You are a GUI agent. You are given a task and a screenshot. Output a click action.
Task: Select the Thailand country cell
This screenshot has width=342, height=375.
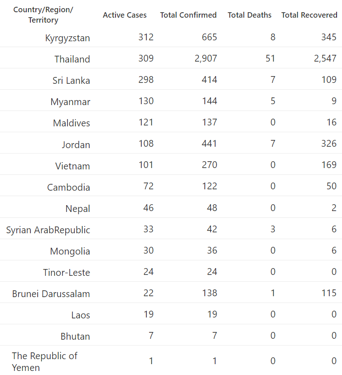tap(72, 59)
